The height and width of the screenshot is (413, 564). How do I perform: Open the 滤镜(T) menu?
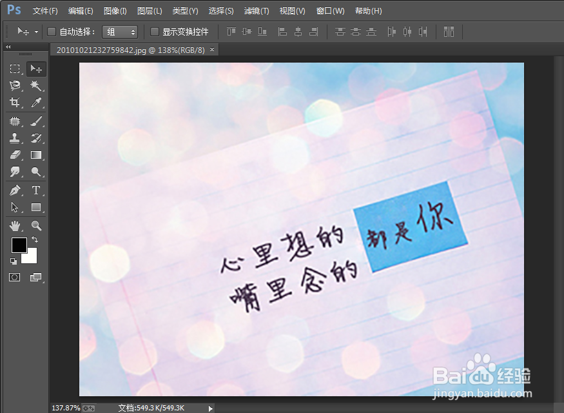pos(257,11)
